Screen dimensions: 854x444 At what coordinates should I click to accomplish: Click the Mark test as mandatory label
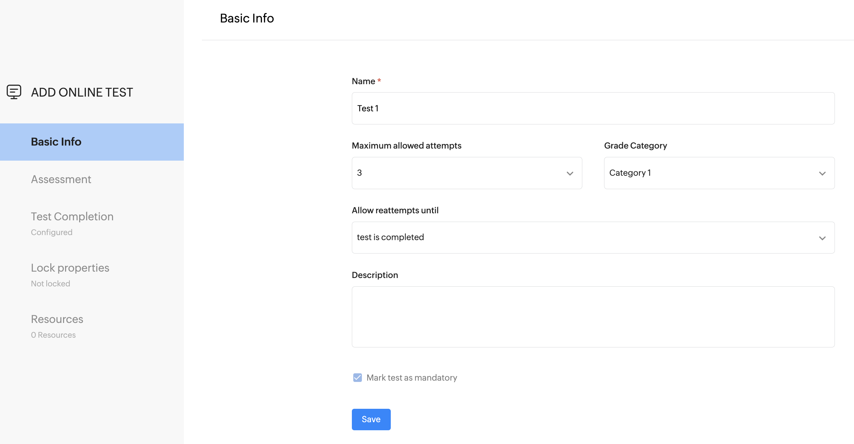pos(412,378)
